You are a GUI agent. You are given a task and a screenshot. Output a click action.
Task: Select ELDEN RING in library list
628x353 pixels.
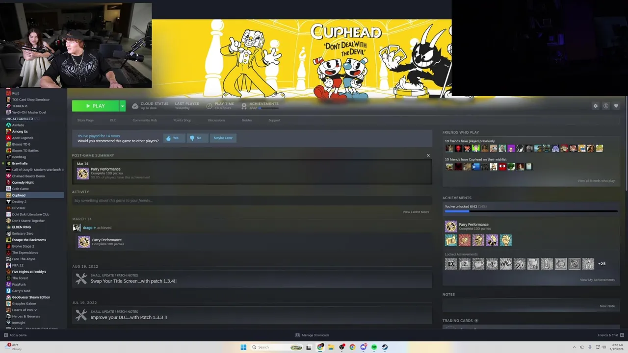(x=22, y=227)
